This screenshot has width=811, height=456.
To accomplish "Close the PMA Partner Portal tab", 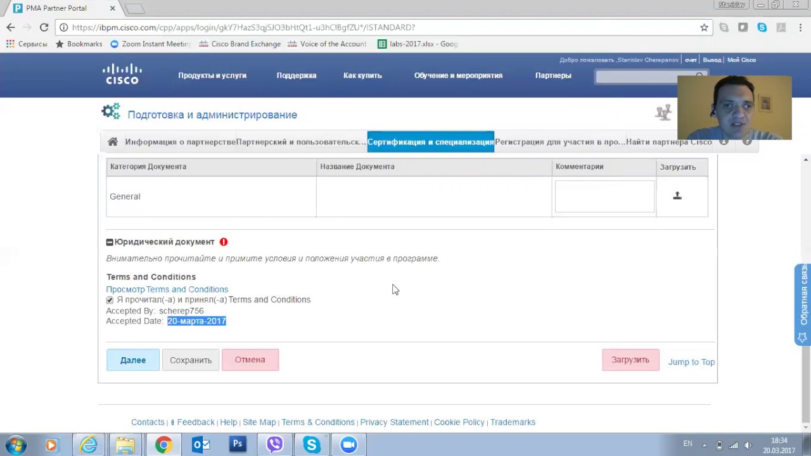I will (x=113, y=8).
